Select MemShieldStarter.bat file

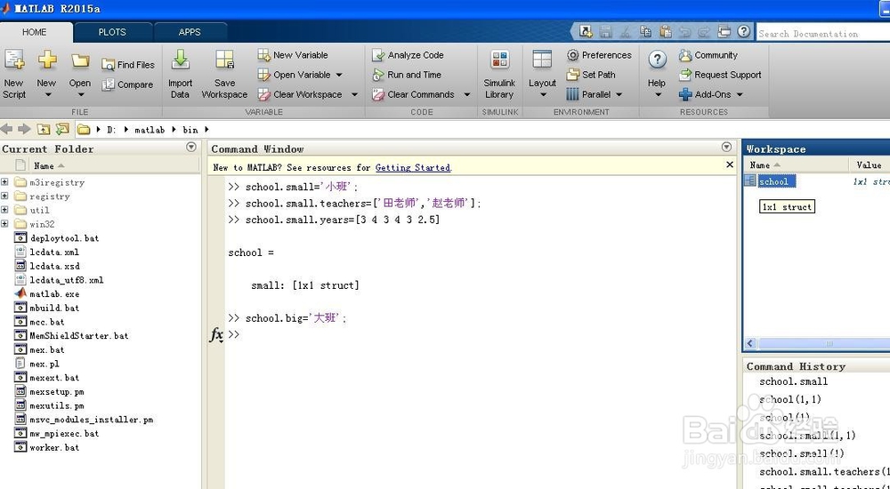tap(79, 336)
